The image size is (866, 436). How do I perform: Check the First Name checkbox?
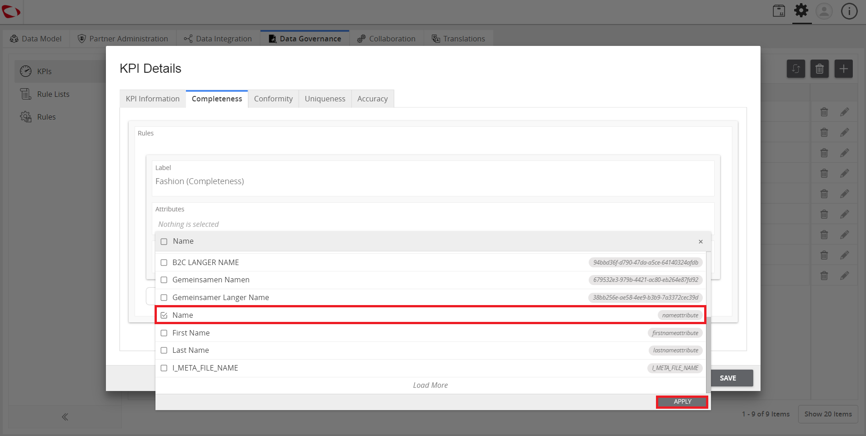click(x=164, y=333)
